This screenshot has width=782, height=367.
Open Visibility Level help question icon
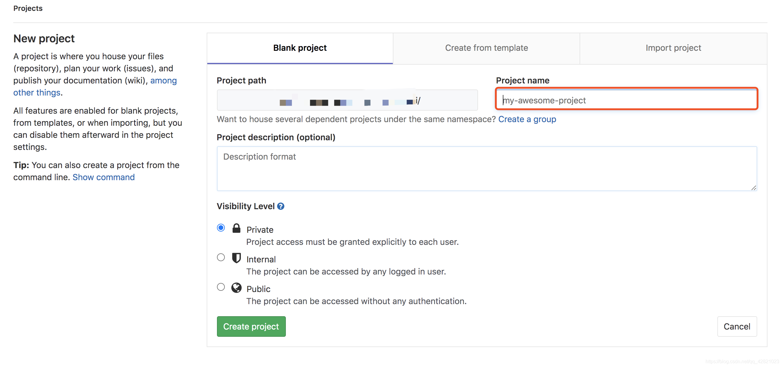coord(281,206)
